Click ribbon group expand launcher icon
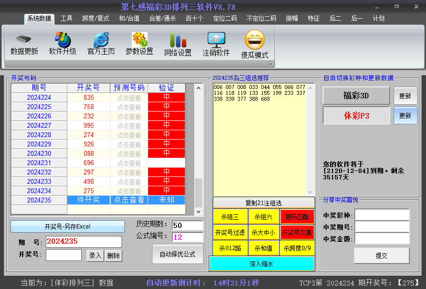This screenshot has height=289, width=426. click(270, 64)
